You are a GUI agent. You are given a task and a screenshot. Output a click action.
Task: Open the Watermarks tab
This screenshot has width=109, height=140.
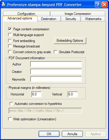tap(93, 19)
